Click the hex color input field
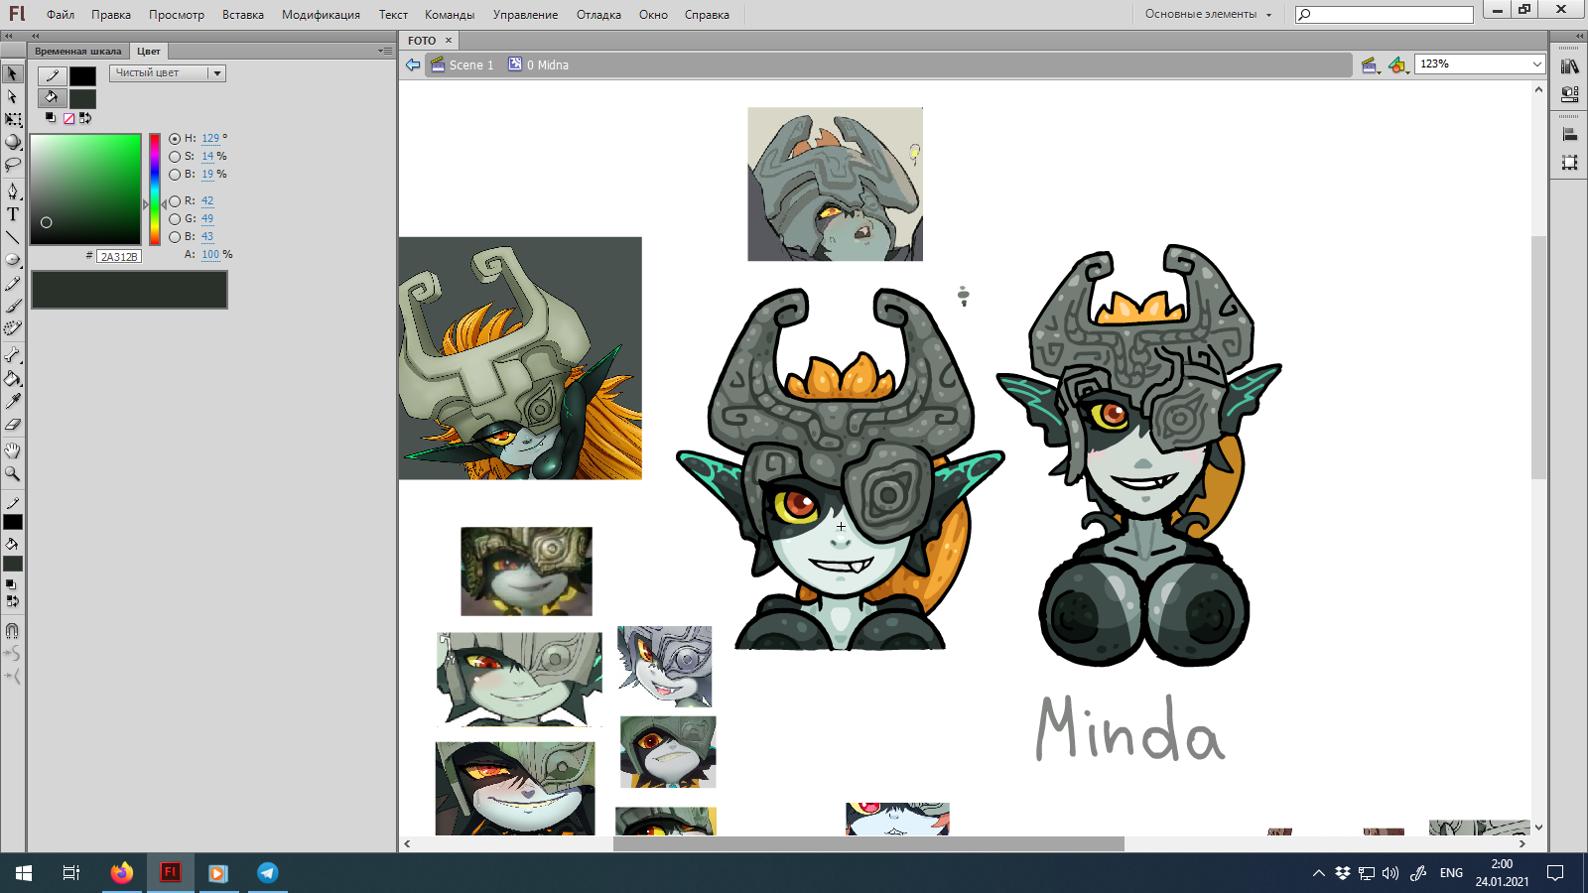The height and width of the screenshot is (893, 1588). 119,256
